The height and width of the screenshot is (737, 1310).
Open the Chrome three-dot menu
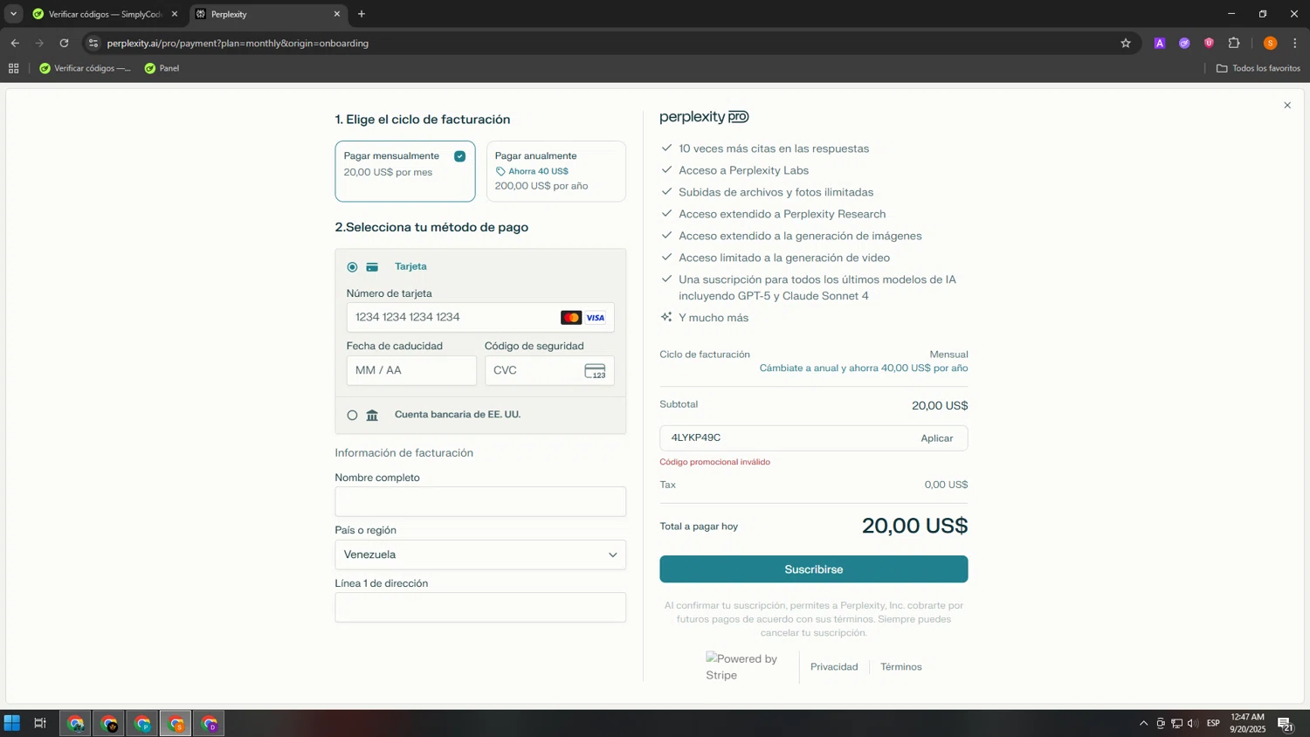[x=1295, y=43]
